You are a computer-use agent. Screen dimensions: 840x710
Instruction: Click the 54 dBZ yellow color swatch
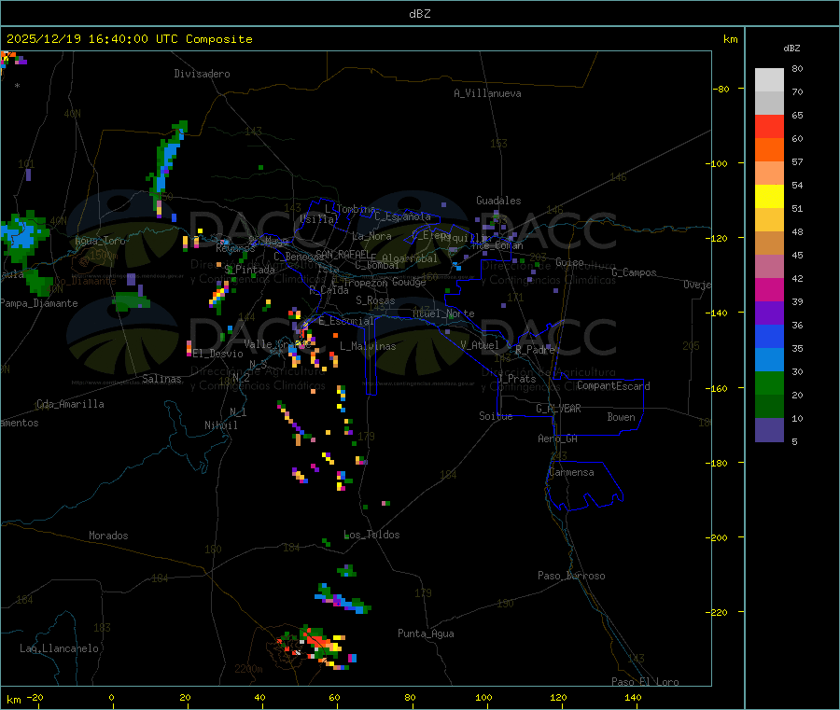769,197
